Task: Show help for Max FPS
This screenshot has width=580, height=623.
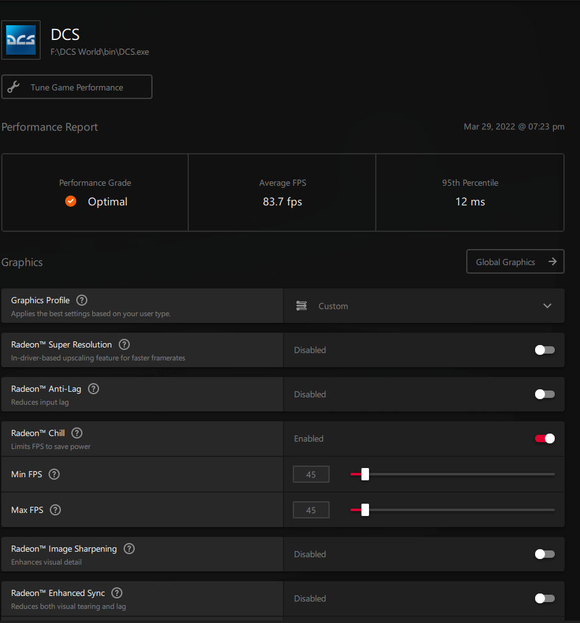Action: pyautogui.click(x=55, y=510)
